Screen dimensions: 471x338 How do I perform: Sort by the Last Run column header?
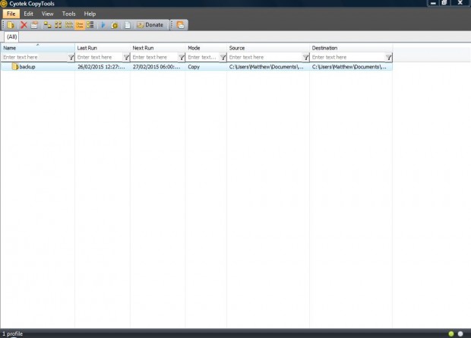[x=103, y=48]
